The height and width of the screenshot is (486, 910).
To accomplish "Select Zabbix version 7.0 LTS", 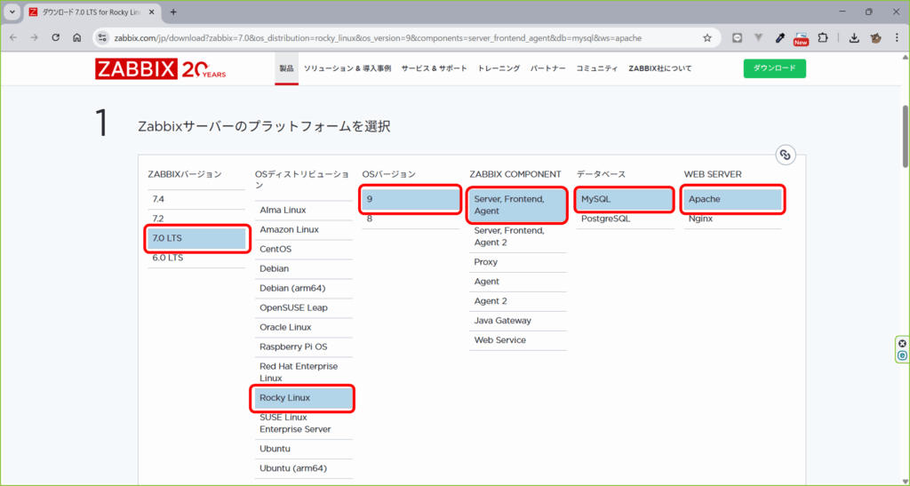I will 196,238.
